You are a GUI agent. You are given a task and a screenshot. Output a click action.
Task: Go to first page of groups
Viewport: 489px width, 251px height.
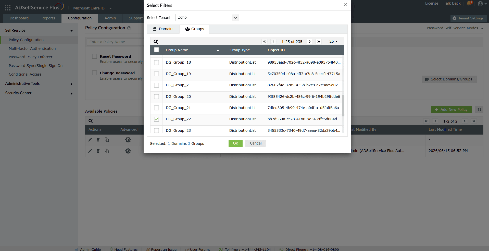[264, 42]
